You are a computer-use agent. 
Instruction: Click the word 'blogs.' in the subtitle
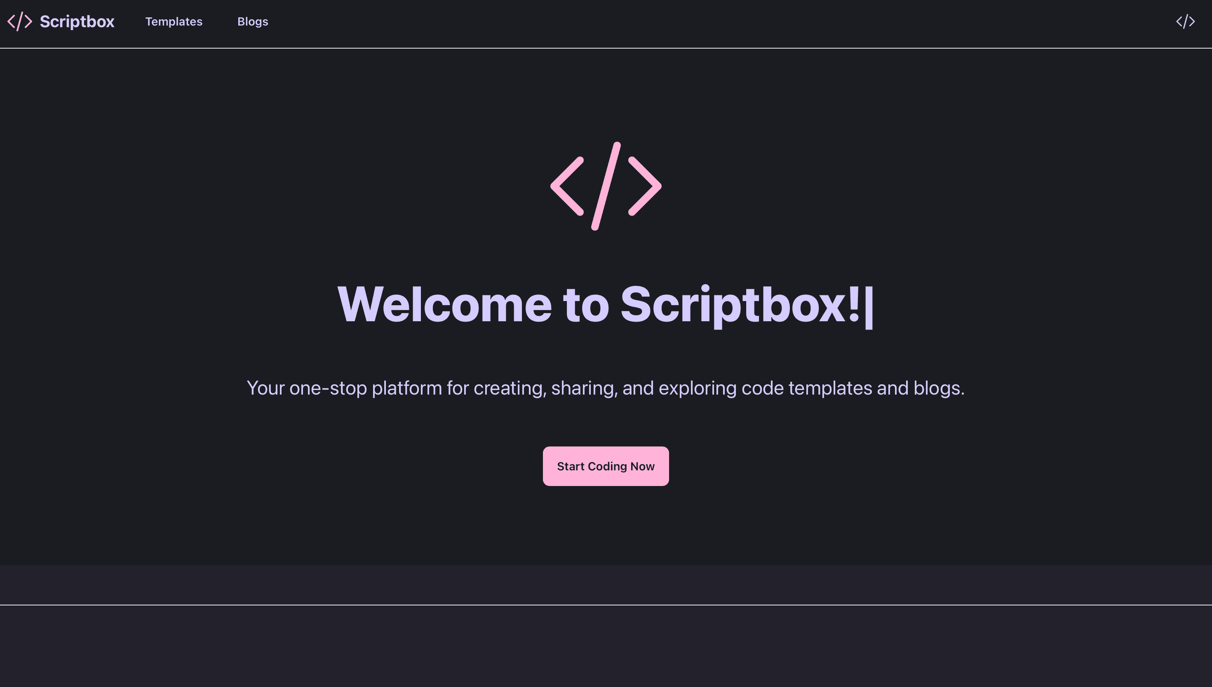[939, 388]
